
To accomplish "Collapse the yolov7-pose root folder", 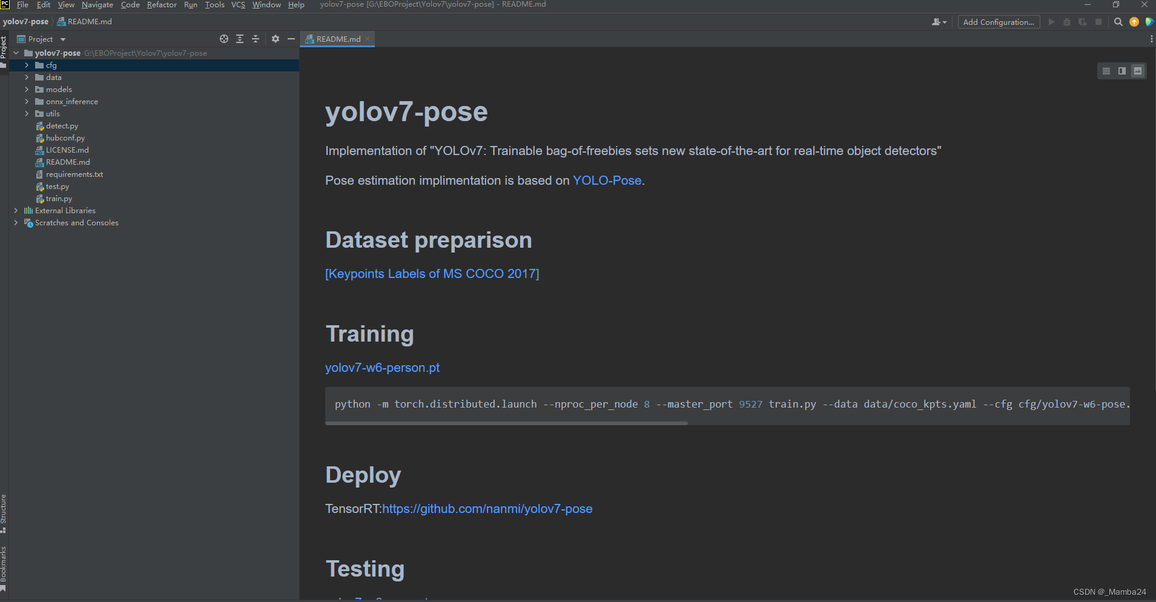I will click(16, 53).
